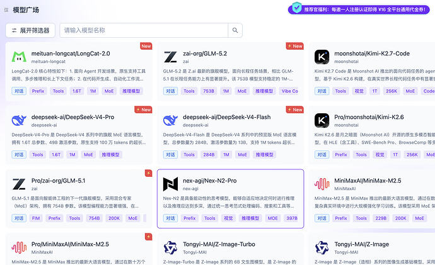Image resolution: width=435 pixels, height=265 pixels.
Task: Open the meituan-longcat/LongCat-2.0 model title
Action: [x=71, y=54]
